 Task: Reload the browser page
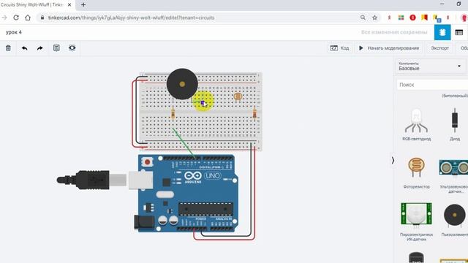pos(16,18)
